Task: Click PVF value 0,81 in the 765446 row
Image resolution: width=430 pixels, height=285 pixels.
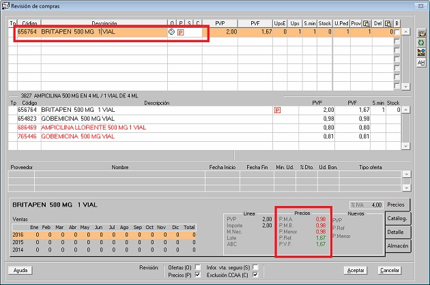Action: click(x=364, y=136)
